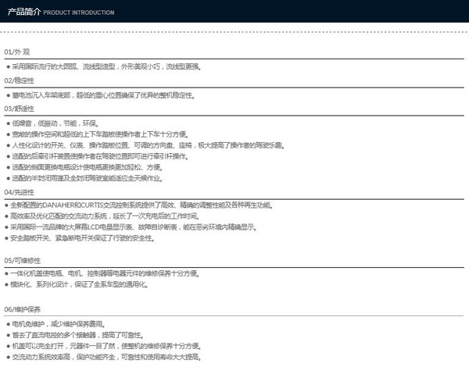Click bullet before 低噪音，低振动 line
Screen dimensions: 469x374
tap(7, 123)
